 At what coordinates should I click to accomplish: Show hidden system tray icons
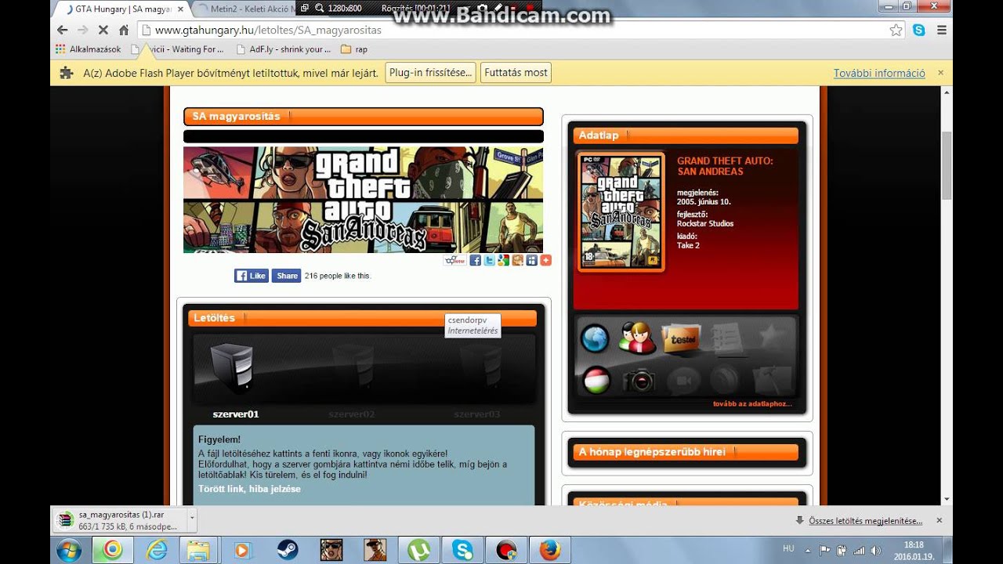809,551
